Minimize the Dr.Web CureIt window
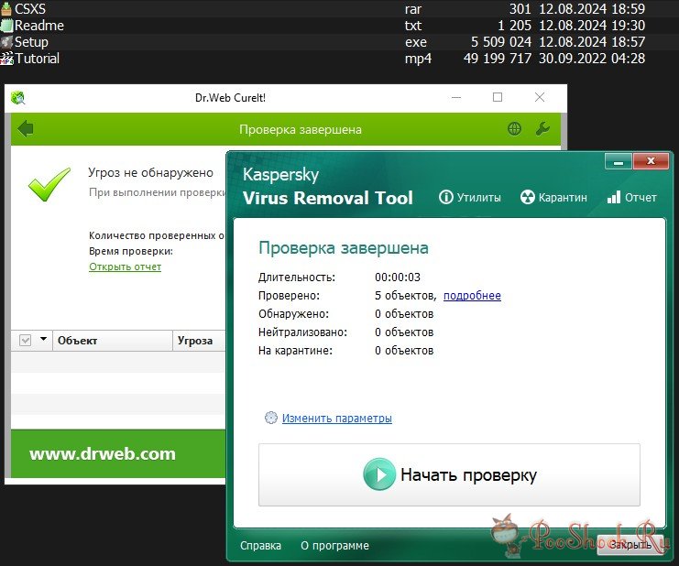This screenshot has height=566, width=679. coord(456,97)
